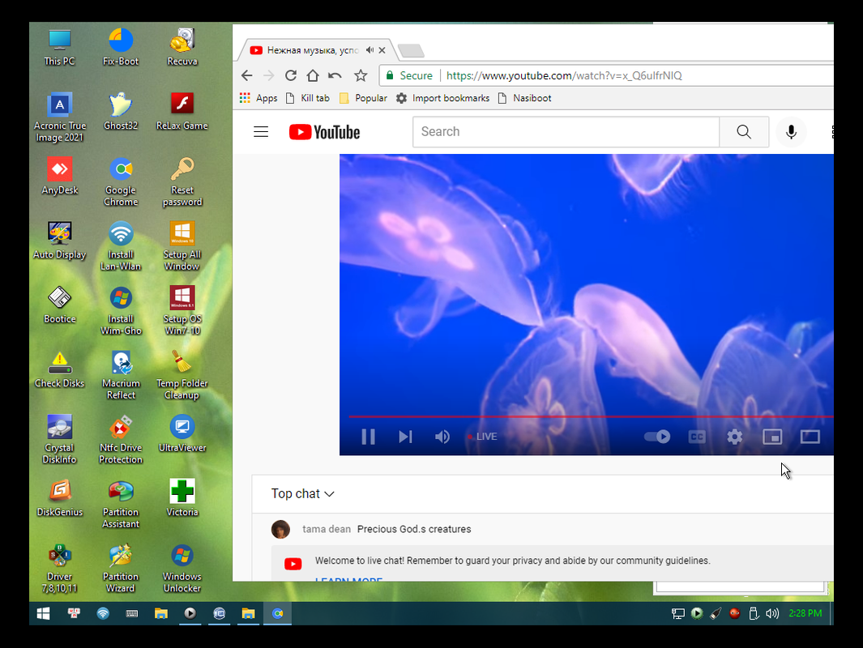Open DiskGenius on the desktop
The height and width of the screenshot is (648, 863).
point(59,498)
